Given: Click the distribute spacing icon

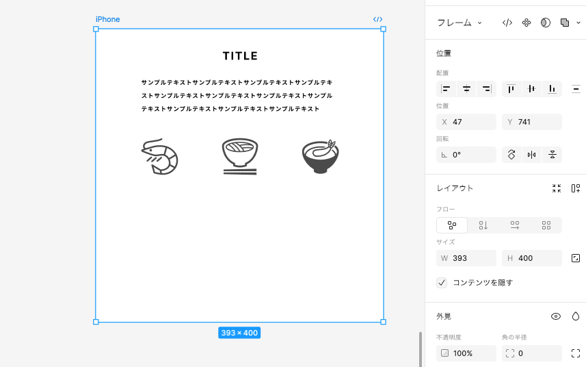Looking at the screenshot, I should [576, 89].
